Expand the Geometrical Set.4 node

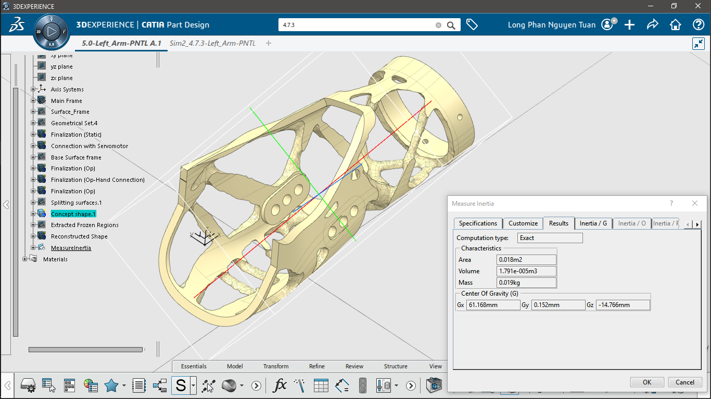pos(33,123)
